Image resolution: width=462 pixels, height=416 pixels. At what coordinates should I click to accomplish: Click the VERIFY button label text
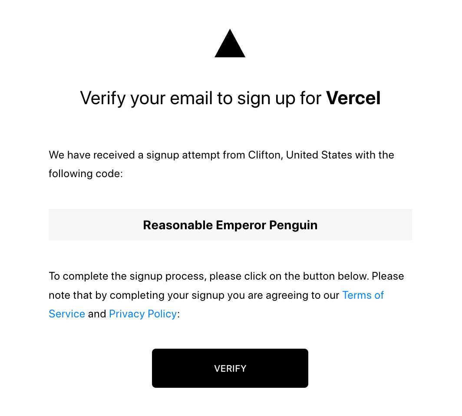230,368
